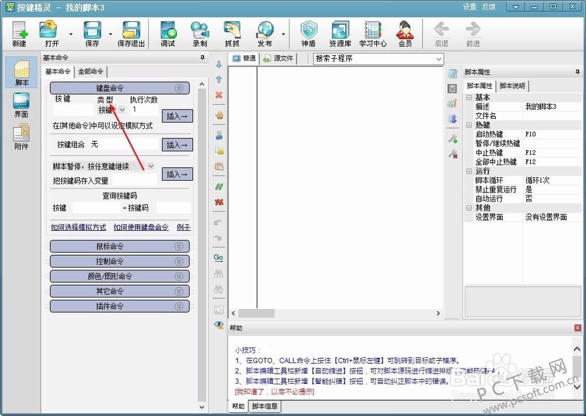The height and width of the screenshot is (416, 586).
Task: Click 插入 button next to 按键组合
Action: tap(177, 145)
